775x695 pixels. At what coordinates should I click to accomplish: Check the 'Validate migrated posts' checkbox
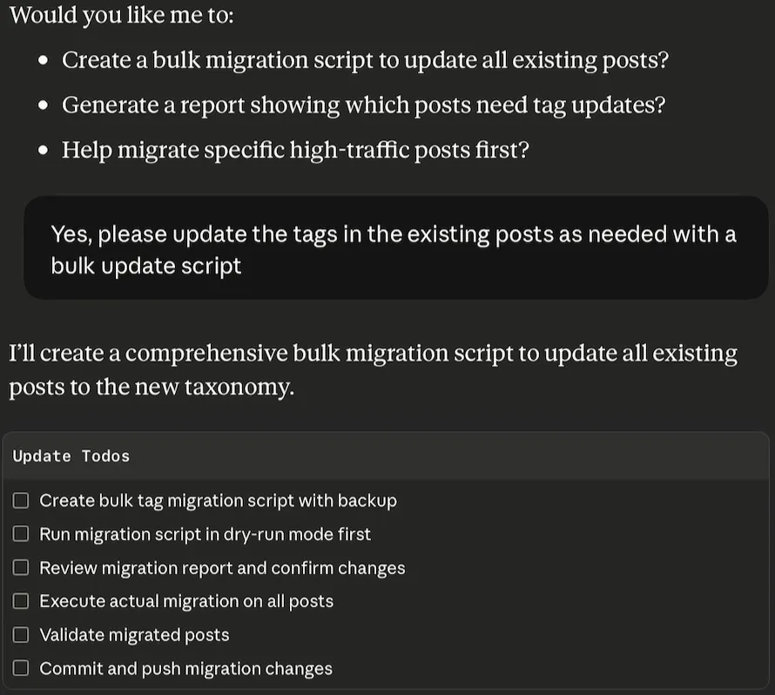point(21,635)
